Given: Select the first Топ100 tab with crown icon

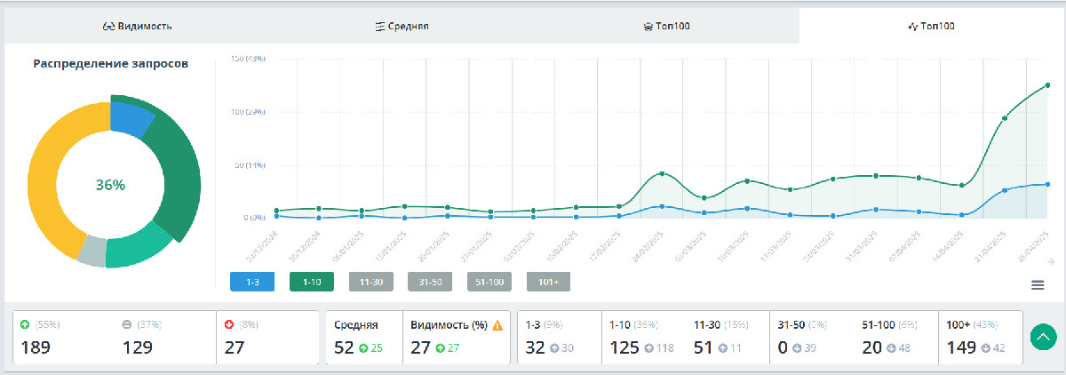Looking at the screenshot, I should click(666, 27).
